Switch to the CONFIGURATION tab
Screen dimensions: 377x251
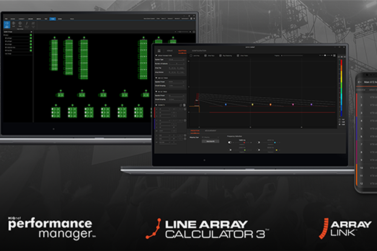(x=199, y=51)
